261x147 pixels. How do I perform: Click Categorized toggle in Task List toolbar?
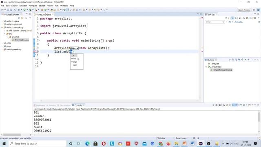pyautogui.click(x=233, y=18)
